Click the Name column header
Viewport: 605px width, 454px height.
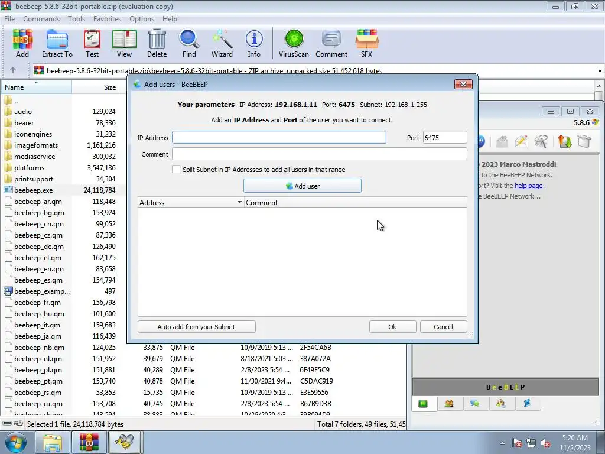tap(36, 87)
